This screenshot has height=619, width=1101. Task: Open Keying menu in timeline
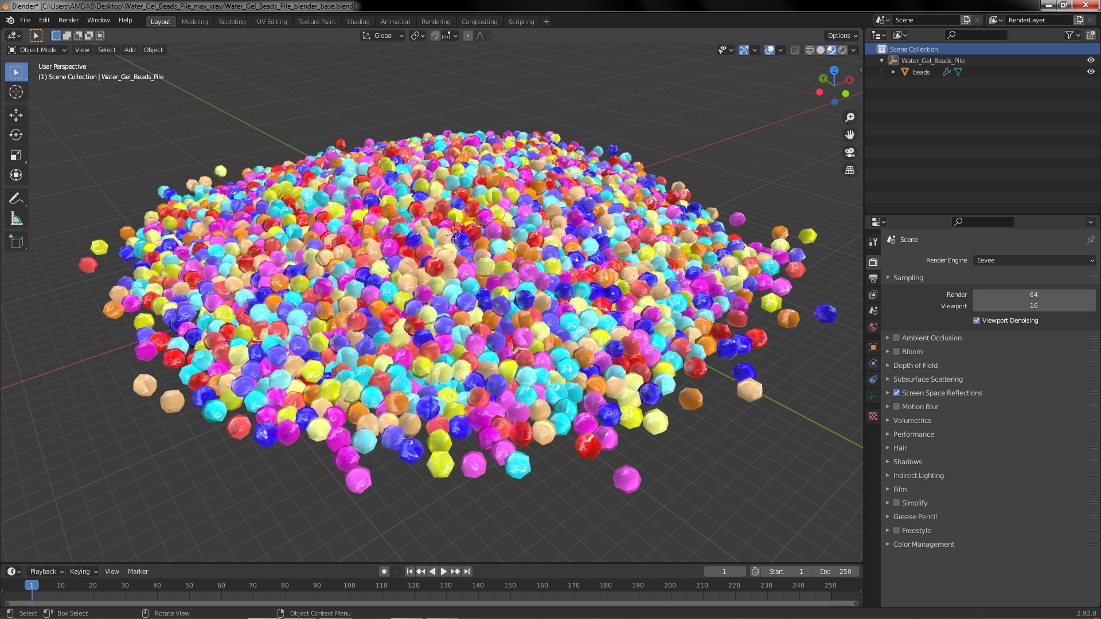(x=83, y=571)
